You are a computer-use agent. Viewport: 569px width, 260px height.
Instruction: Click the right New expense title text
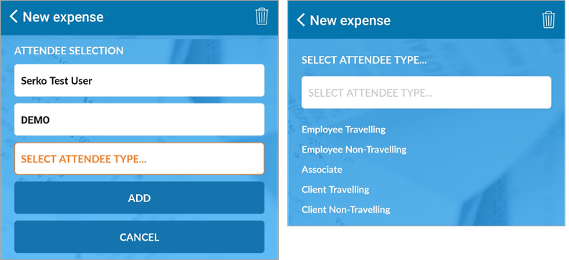point(350,20)
